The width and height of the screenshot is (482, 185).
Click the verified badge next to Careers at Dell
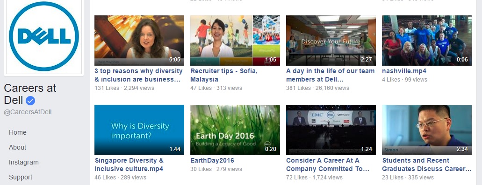(x=30, y=100)
